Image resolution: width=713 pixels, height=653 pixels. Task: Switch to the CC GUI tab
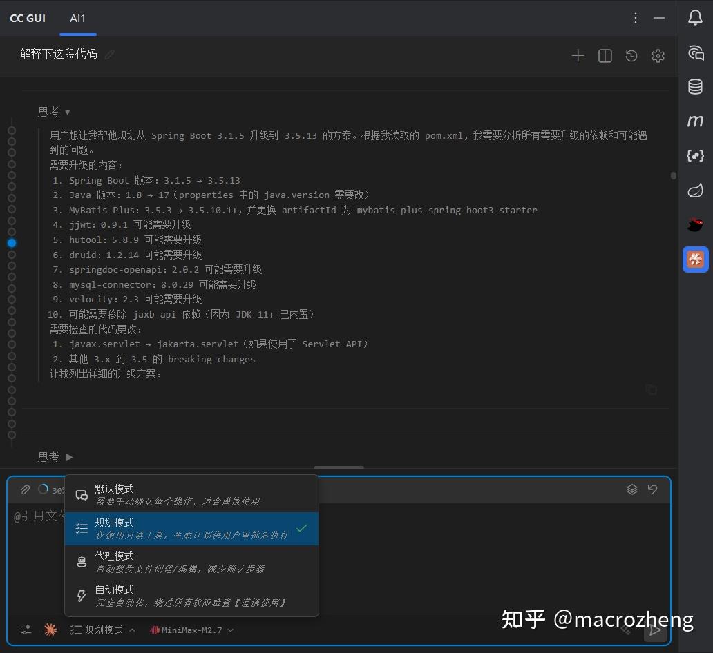pos(28,18)
